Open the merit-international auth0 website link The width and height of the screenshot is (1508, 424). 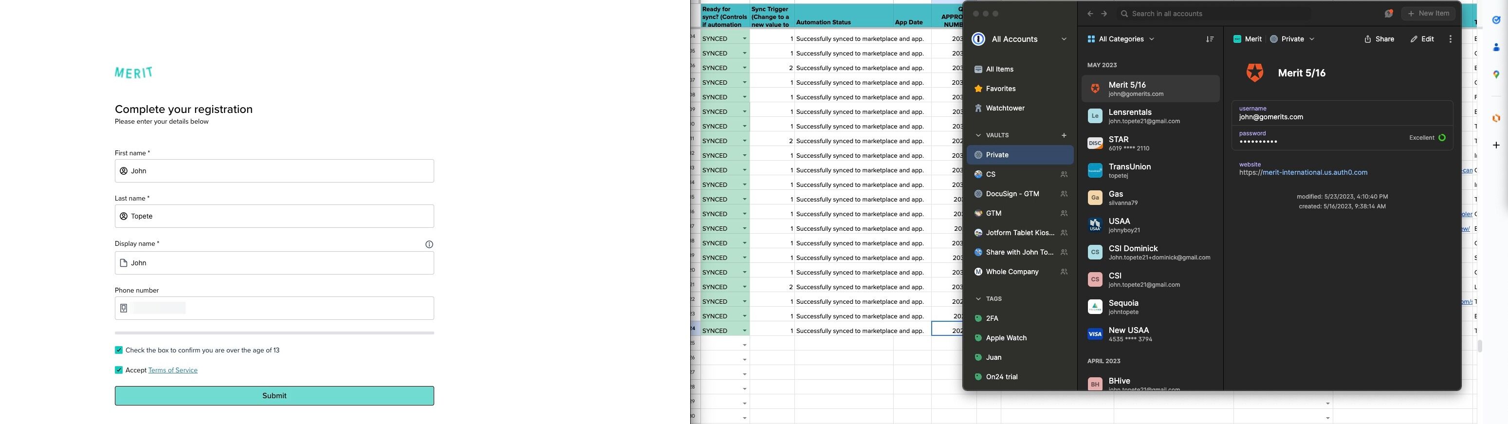click(x=1303, y=173)
